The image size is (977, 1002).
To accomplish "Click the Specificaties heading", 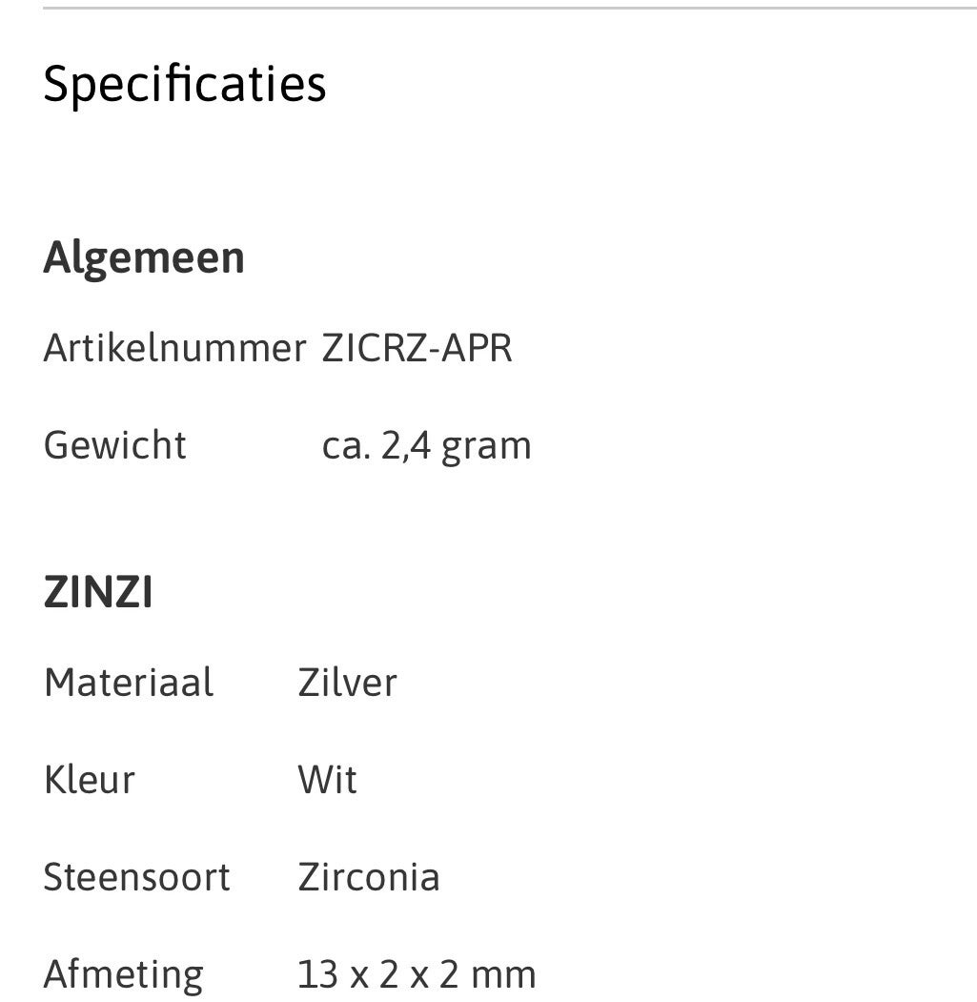I will pos(185,84).
